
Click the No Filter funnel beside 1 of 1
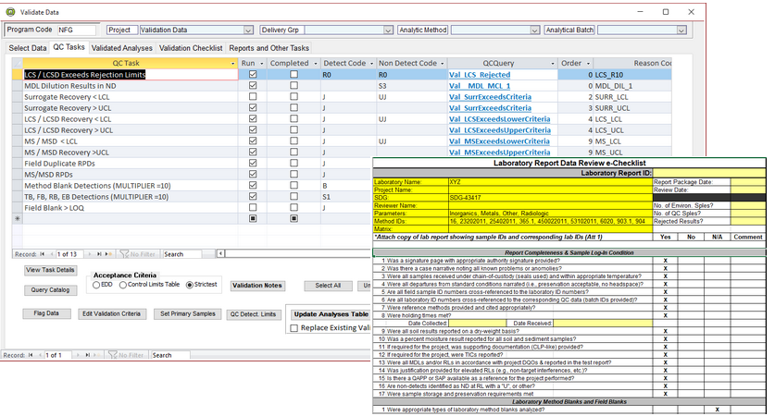tap(126, 355)
